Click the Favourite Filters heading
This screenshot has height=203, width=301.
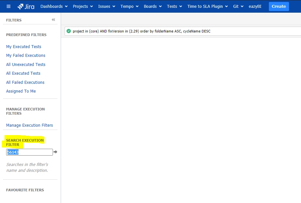tap(25, 190)
